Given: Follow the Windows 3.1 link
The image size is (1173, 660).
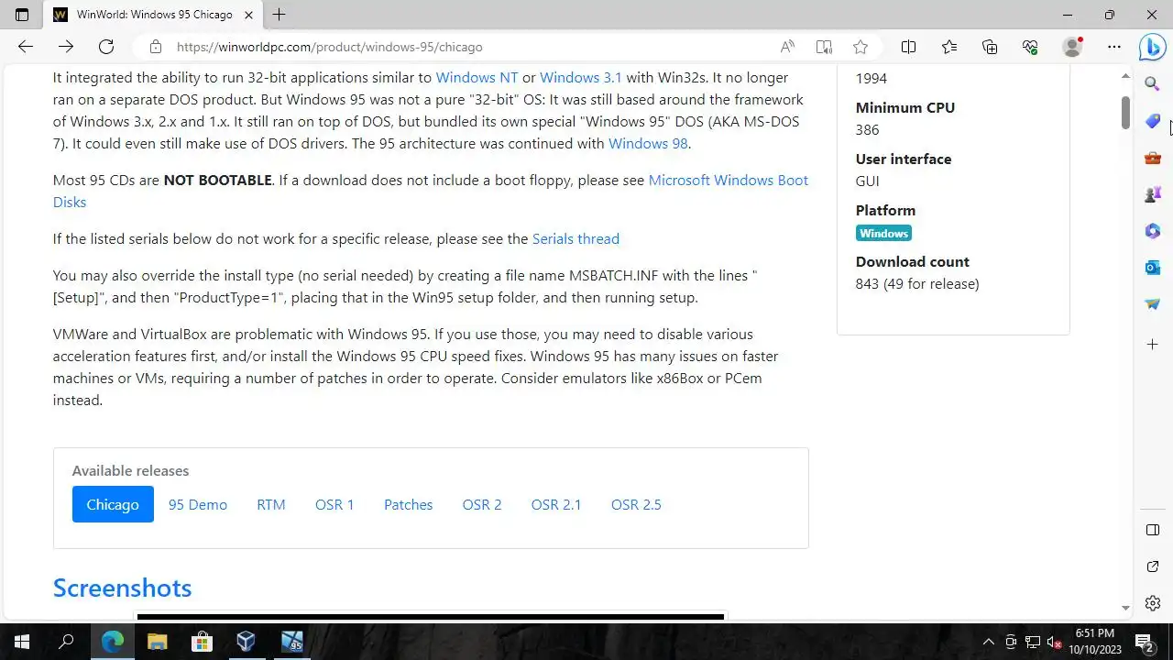Looking at the screenshot, I should click(581, 78).
